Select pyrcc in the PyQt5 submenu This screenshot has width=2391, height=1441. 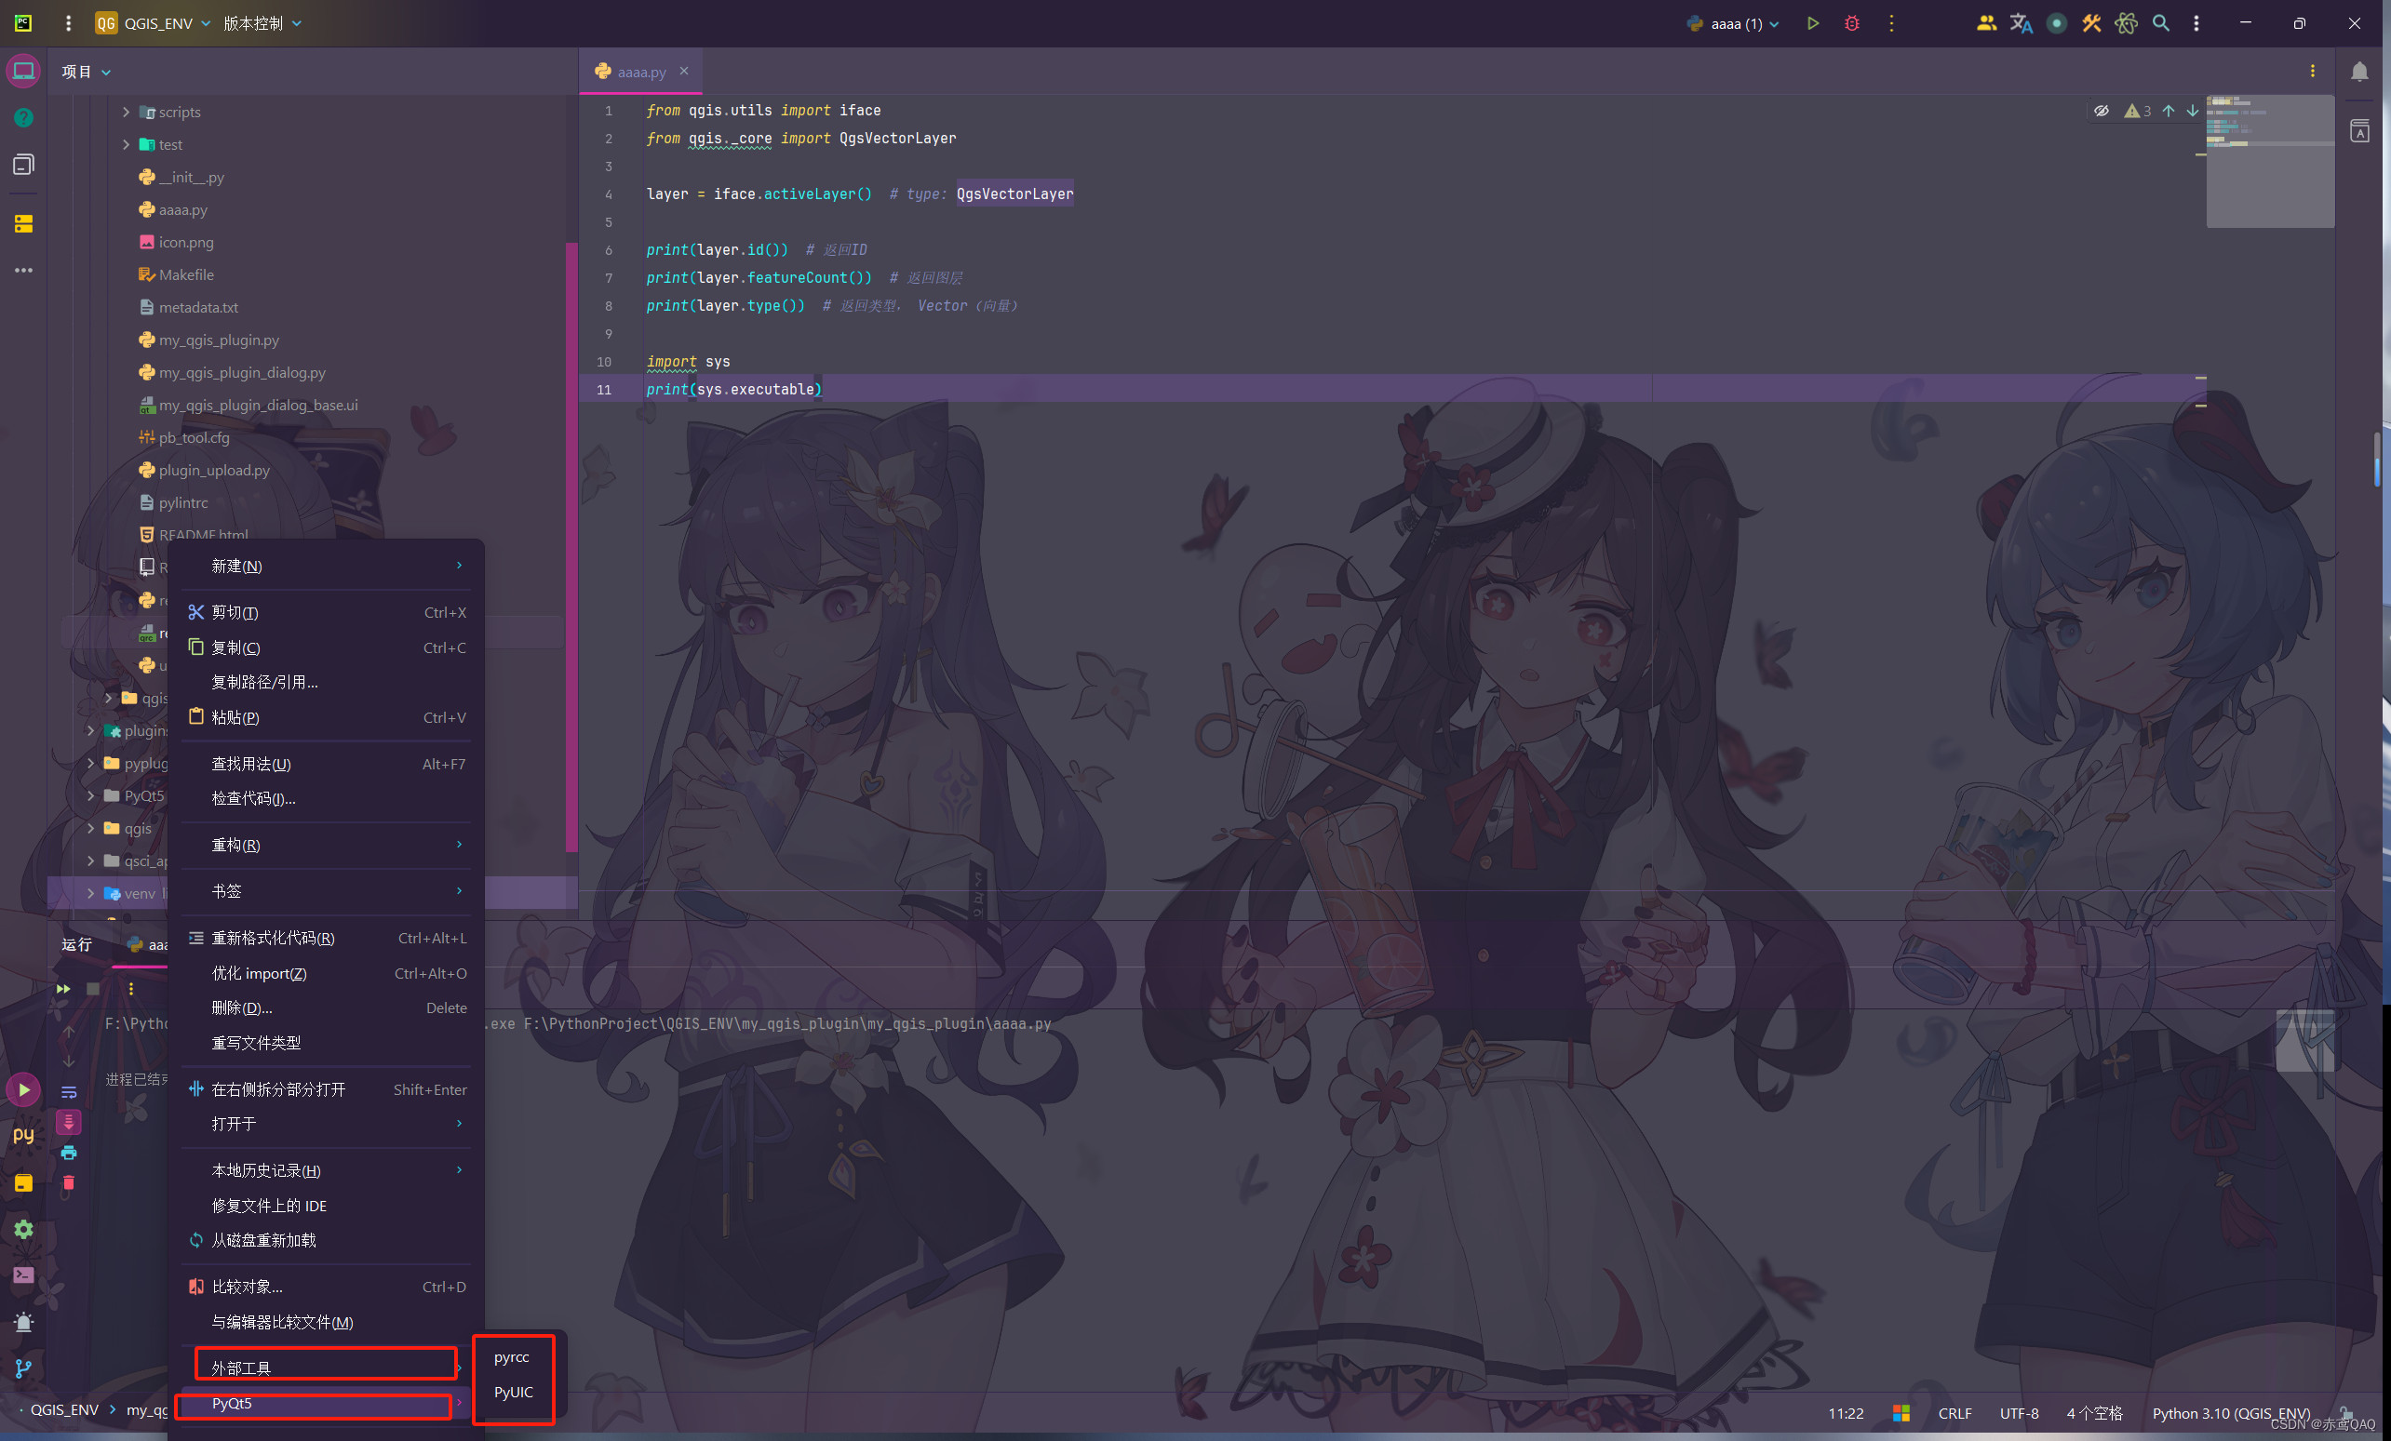[512, 1356]
